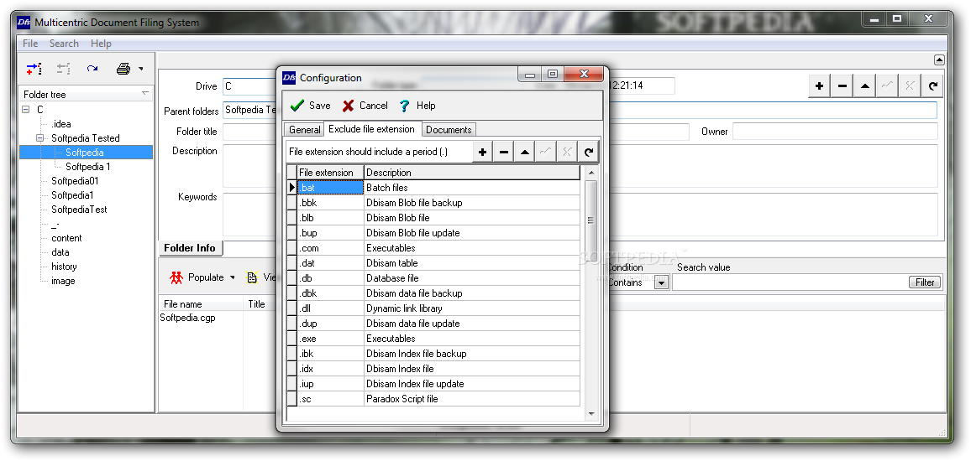This screenshot has height=461, width=971.
Task: Click into the Drive input field
Action: 249,86
